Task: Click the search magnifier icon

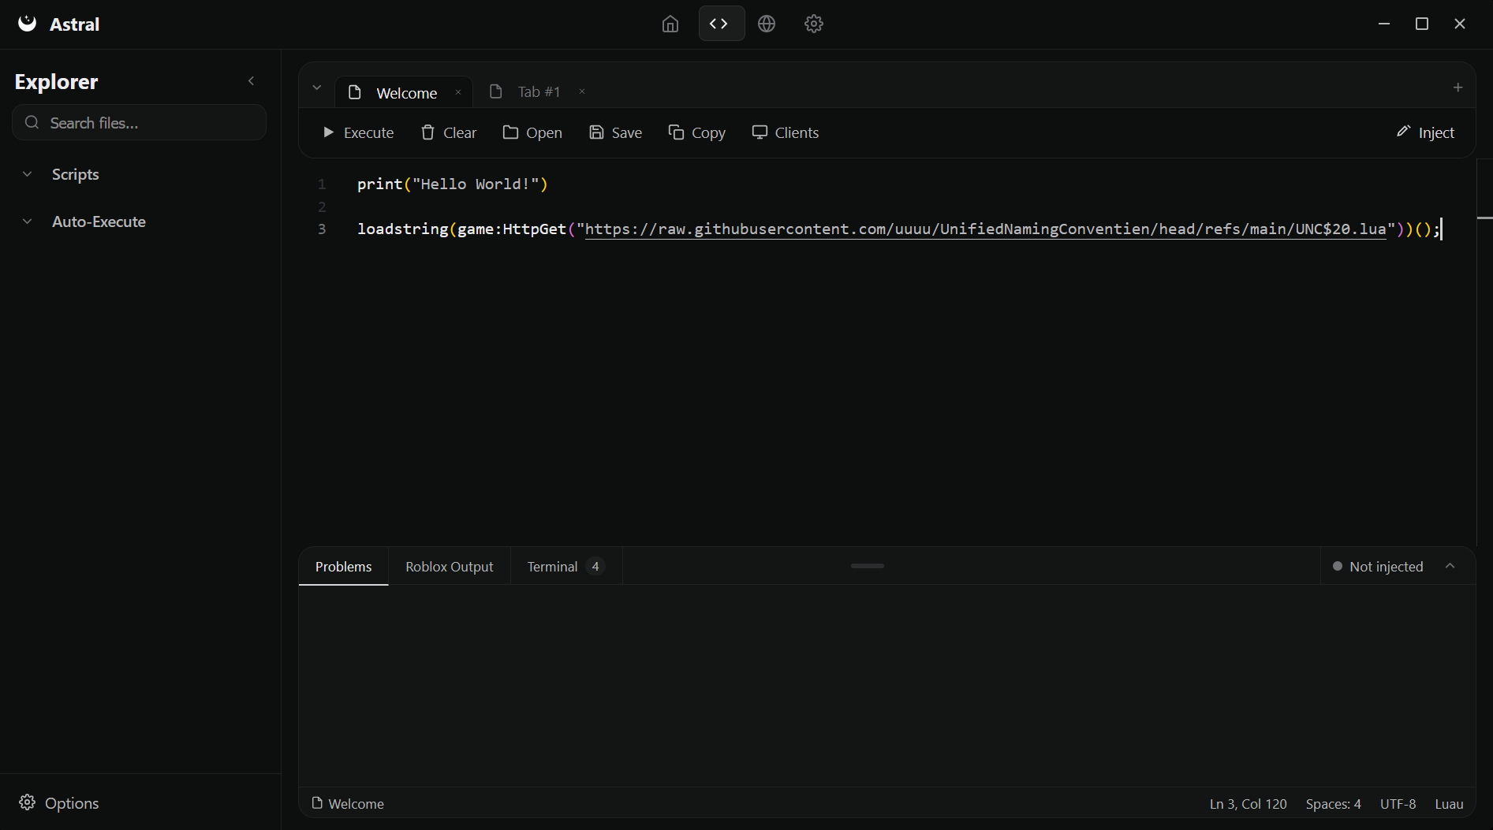Action: tap(32, 122)
